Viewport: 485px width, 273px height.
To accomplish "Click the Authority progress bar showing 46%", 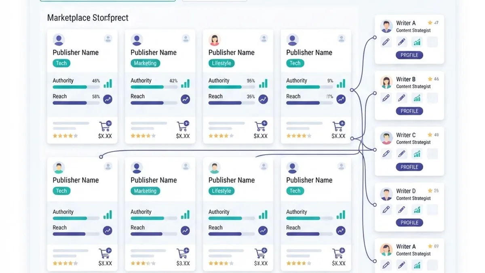I will [x=76, y=87].
